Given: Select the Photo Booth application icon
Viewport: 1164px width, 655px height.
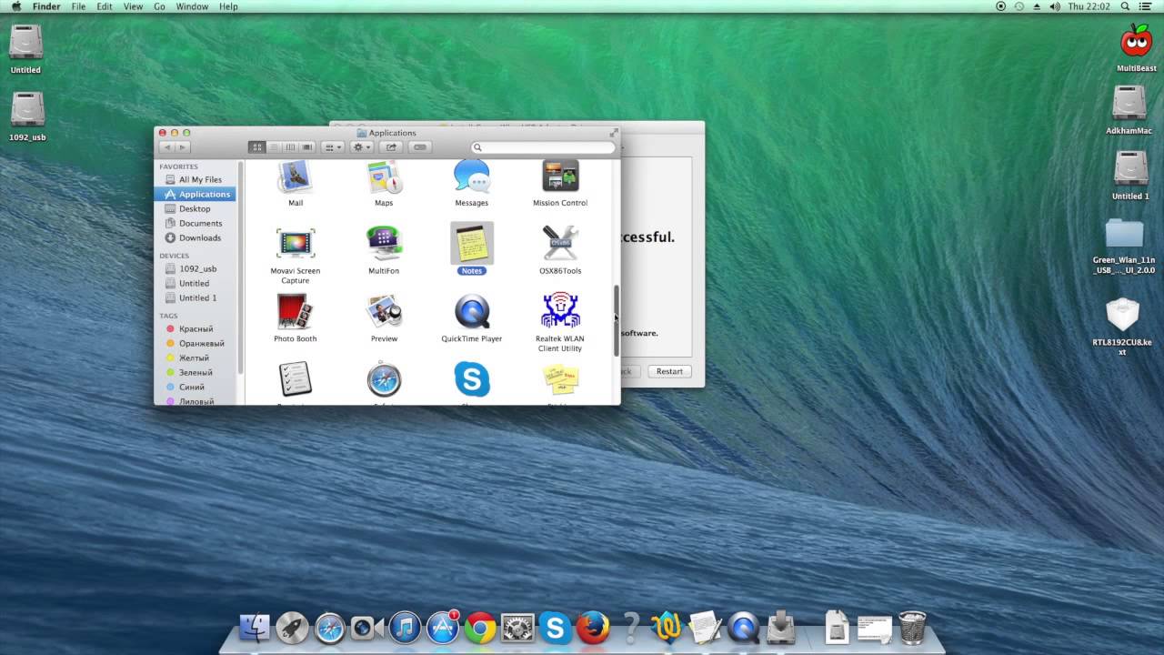Looking at the screenshot, I should pyautogui.click(x=295, y=312).
